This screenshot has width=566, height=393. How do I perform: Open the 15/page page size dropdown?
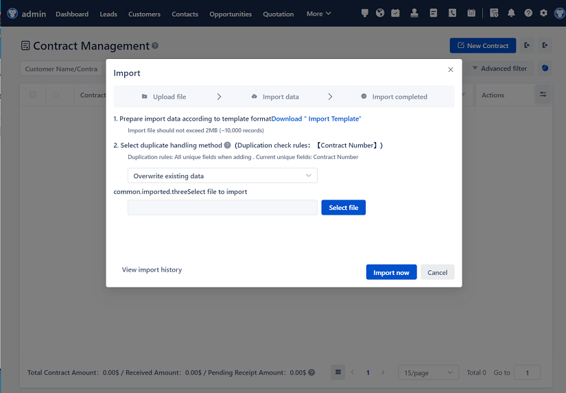point(429,372)
